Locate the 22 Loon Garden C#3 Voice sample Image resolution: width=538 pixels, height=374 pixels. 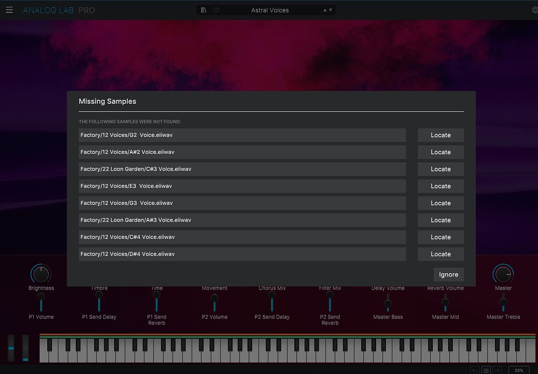[440, 169]
